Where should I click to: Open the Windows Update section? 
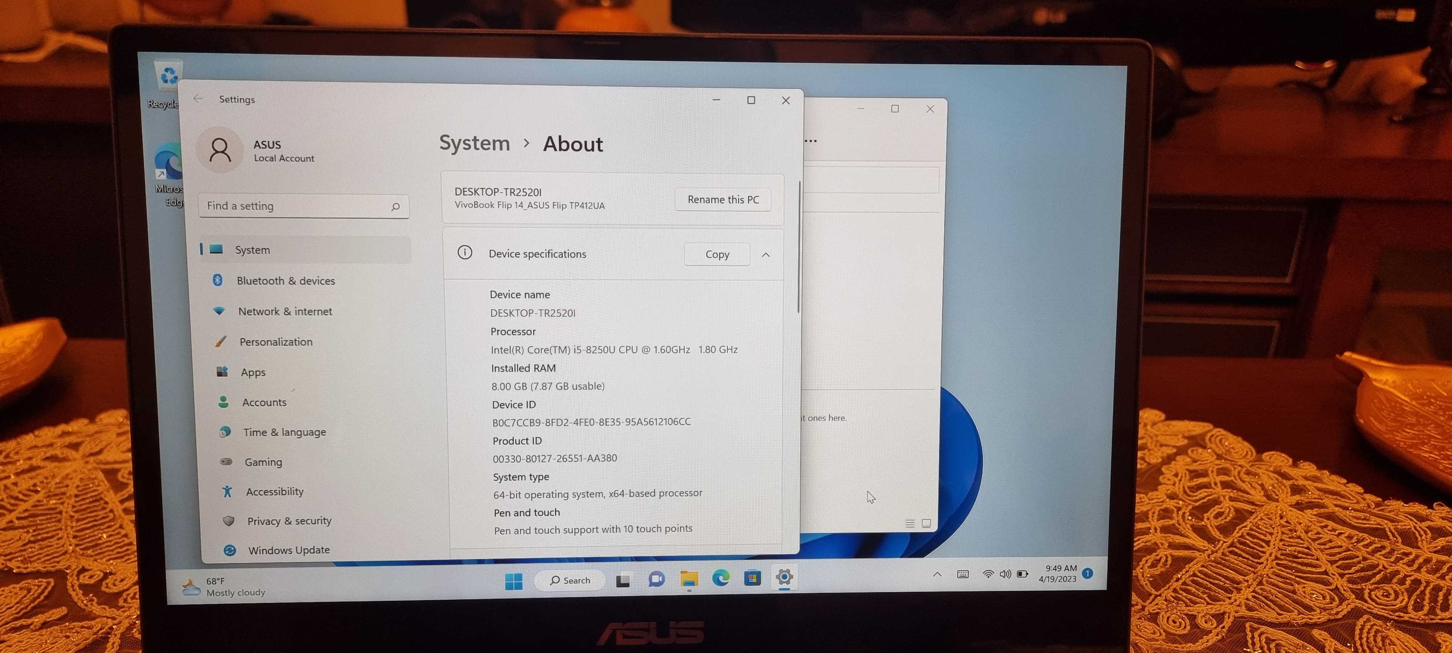(289, 550)
